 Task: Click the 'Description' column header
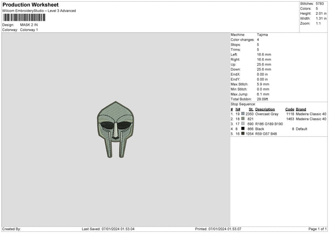(265, 109)
